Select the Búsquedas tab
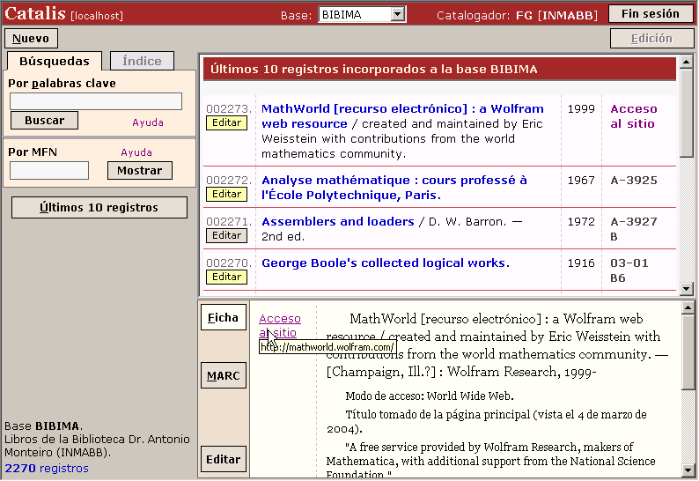 pos(54,61)
